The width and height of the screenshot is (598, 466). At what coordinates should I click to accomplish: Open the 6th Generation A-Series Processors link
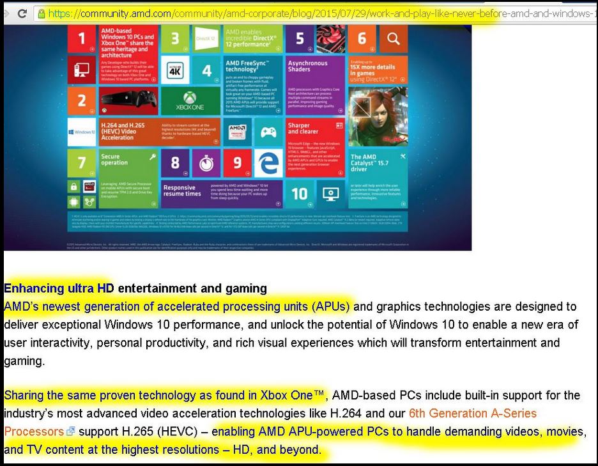click(x=473, y=414)
